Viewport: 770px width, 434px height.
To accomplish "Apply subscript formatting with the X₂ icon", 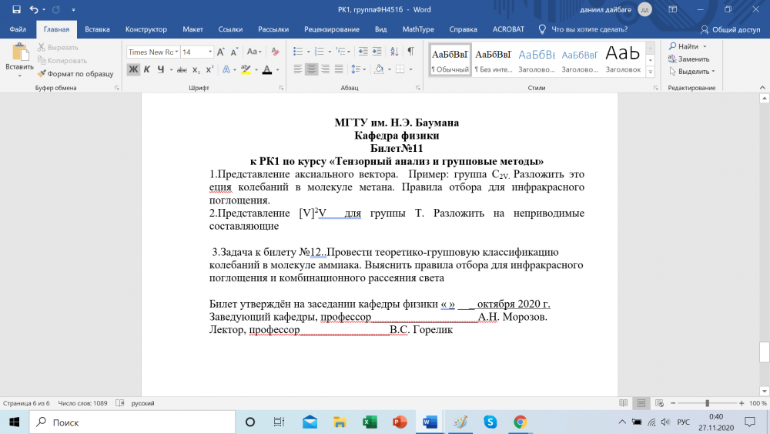I will [196, 69].
